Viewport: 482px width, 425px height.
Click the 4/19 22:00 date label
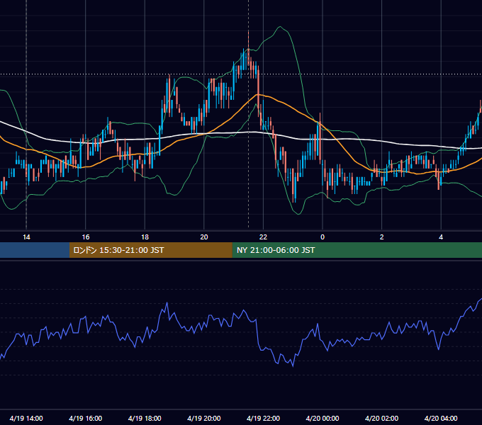pos(263,418)
